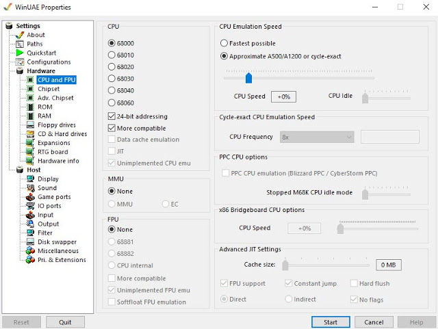Screen dimensions: 438x329
Task: Click the Input joystick icon
Action: [30, 215]
